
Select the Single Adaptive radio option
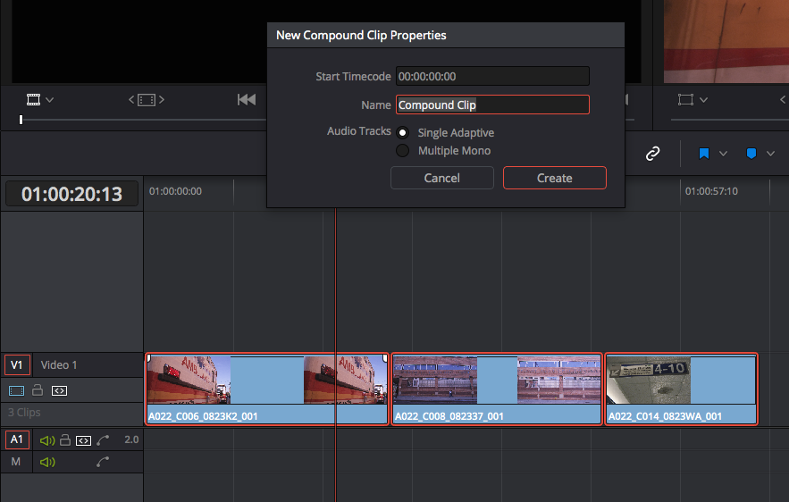point(403,132)
